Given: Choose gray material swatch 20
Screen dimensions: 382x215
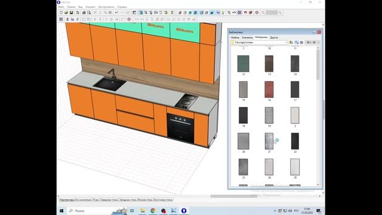Looking at the screenshot, I should coord(243,141).
